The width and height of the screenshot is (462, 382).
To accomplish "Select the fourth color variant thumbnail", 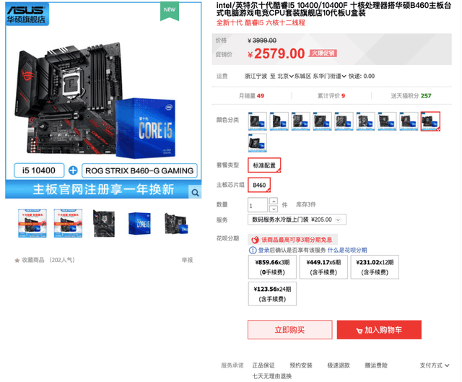I will pos(323,121).
